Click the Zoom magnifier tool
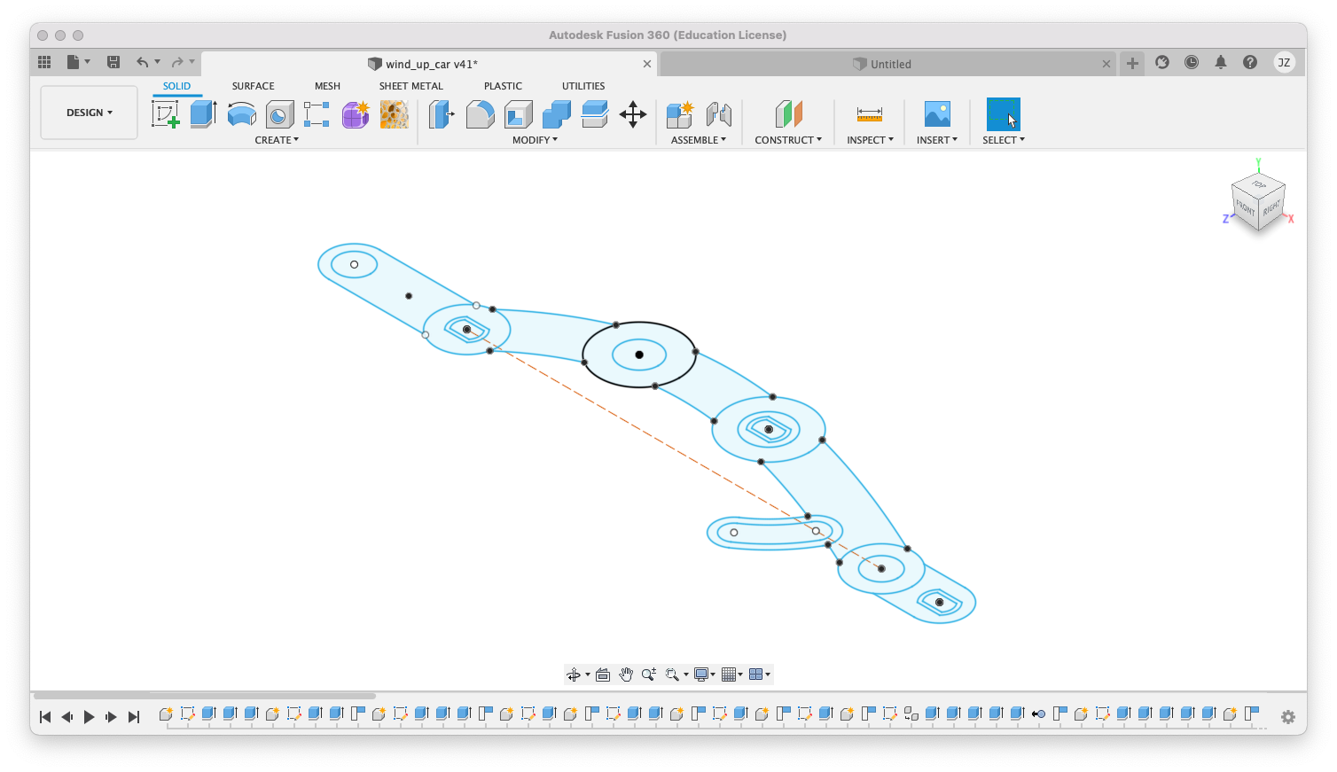The height and width of the screenshot is (772, 1337). click(649, 675)
